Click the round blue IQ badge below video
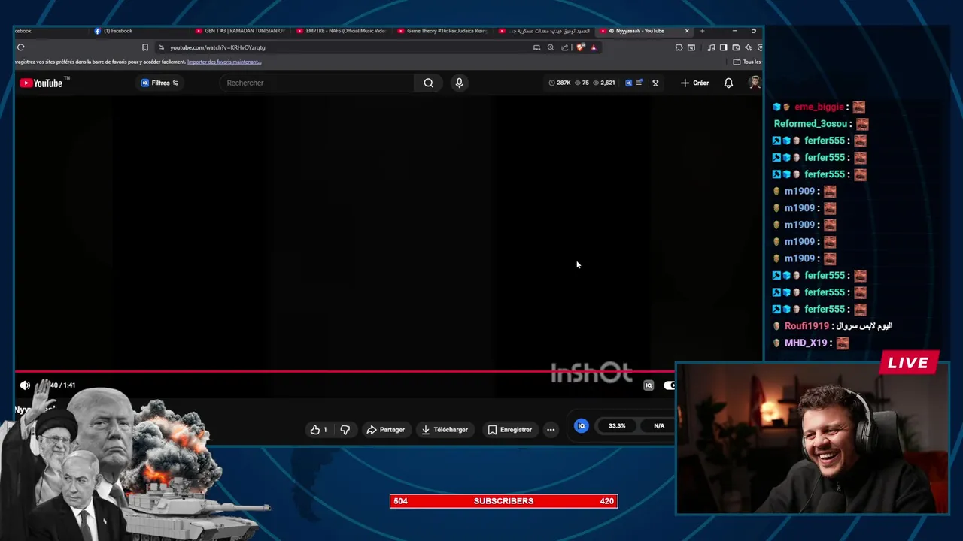Screen dimensions: 963x541 [x=581, y=426]
